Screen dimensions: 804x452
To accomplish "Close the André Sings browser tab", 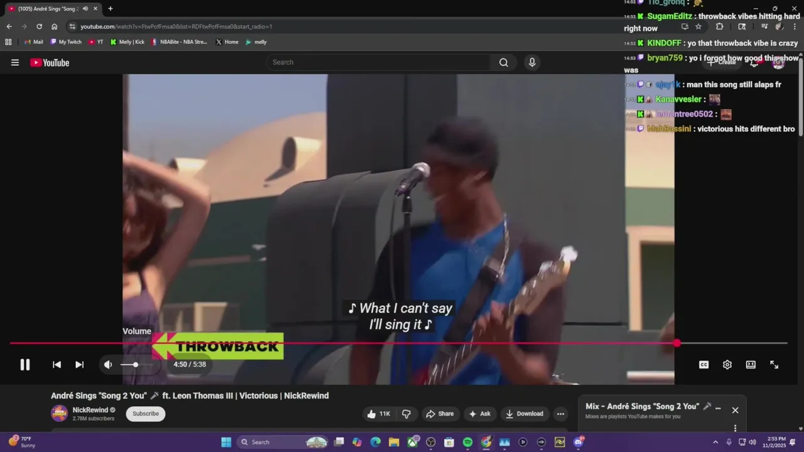I will [95, 9].
